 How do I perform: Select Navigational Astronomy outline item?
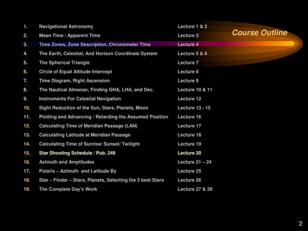click(66, 26)
